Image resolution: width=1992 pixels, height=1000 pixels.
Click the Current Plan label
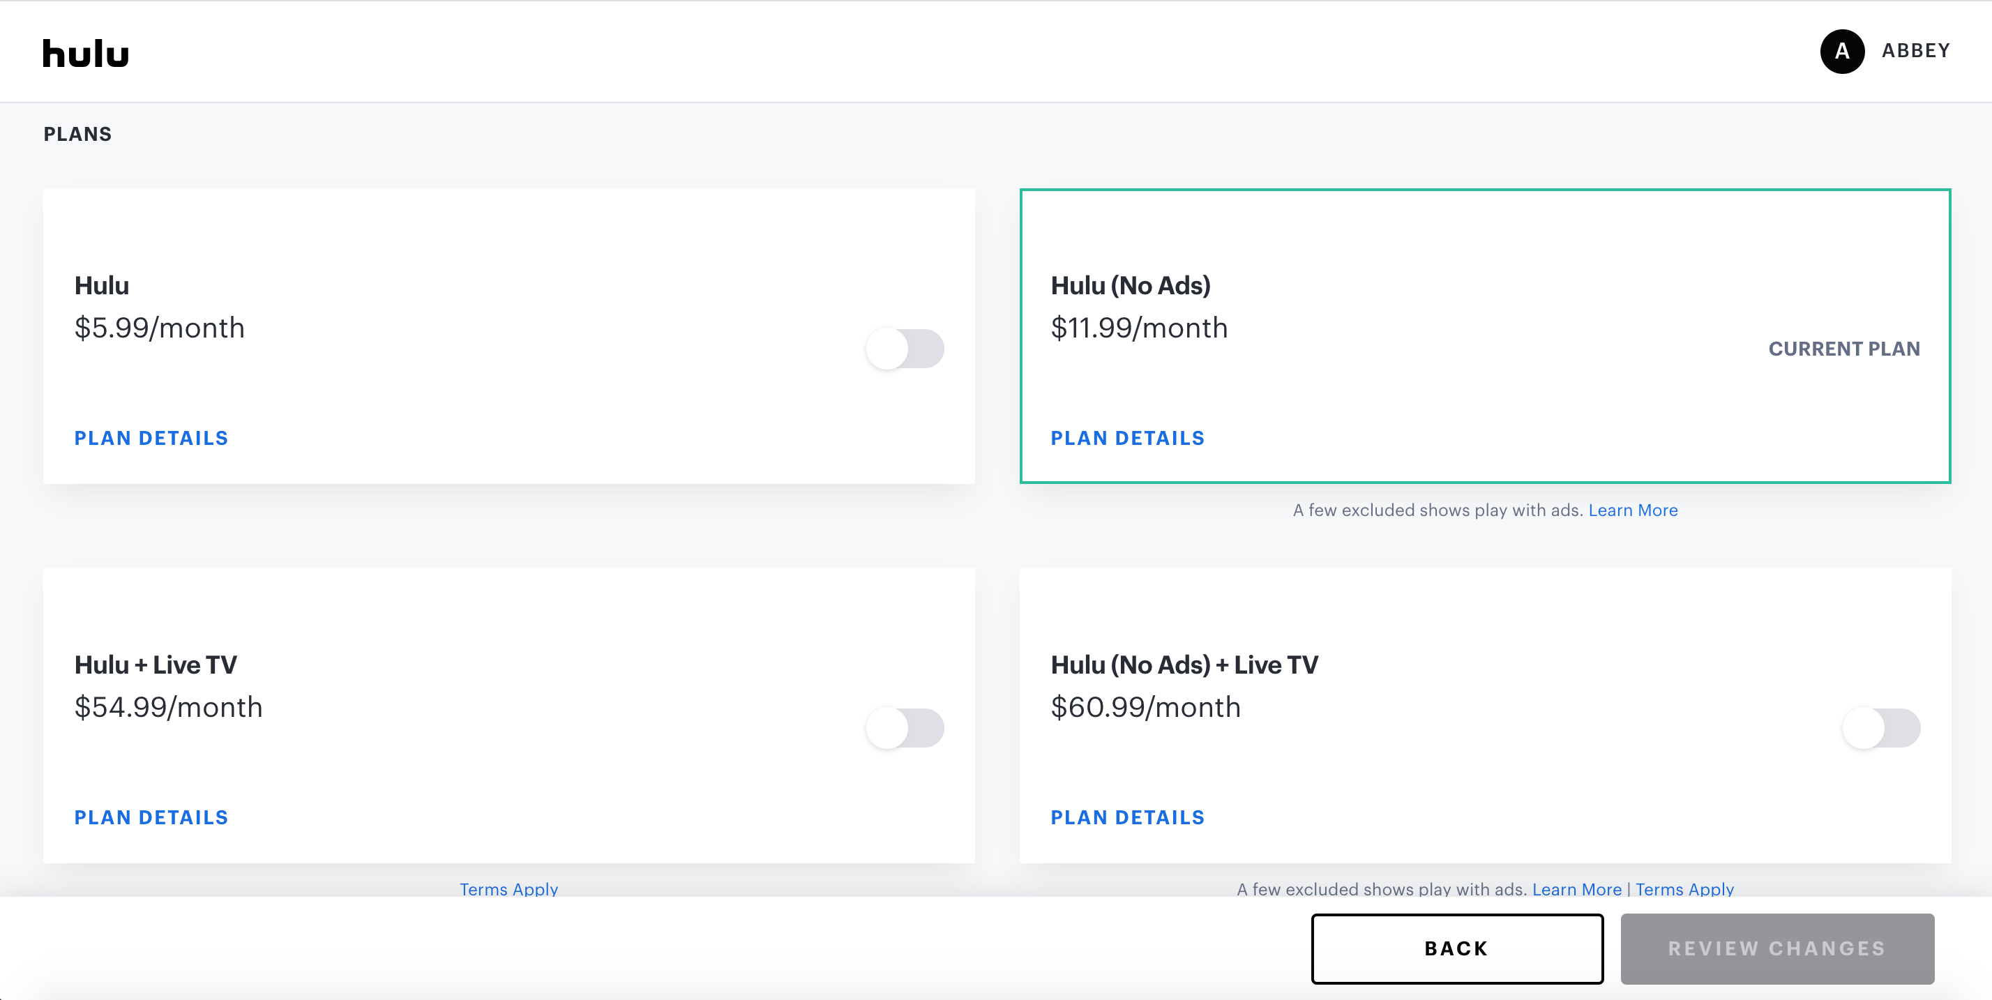(1843, 349)
